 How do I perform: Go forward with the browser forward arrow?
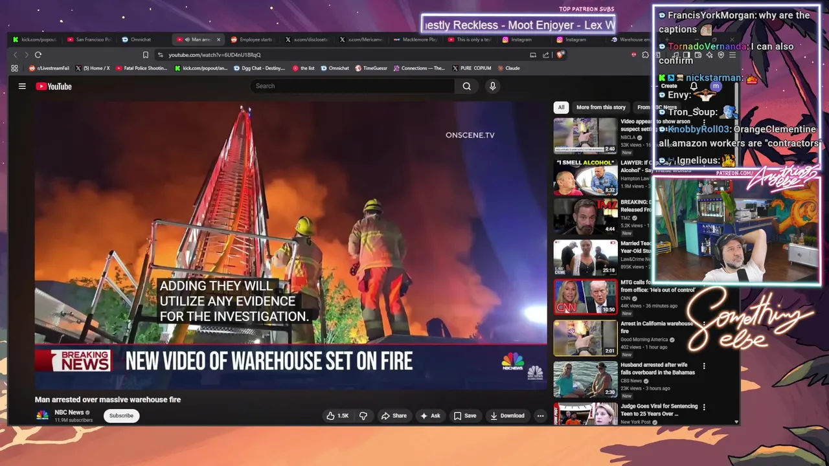click(26, 55)
